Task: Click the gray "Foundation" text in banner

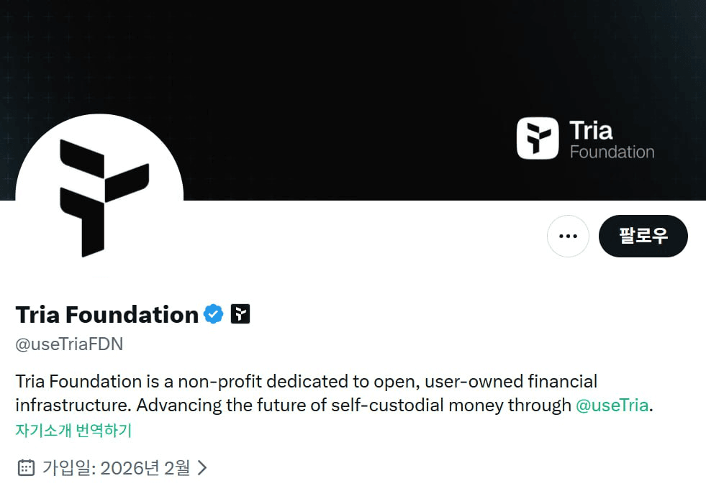Action: click(x=612, y=152)
